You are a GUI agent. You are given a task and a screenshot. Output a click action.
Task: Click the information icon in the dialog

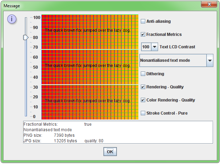12,19
